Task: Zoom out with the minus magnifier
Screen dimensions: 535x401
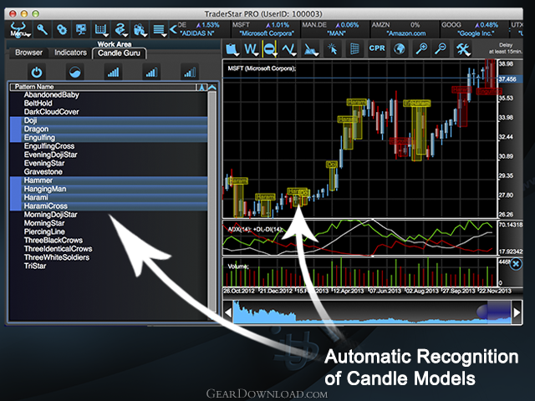Action: click(441, 48)
